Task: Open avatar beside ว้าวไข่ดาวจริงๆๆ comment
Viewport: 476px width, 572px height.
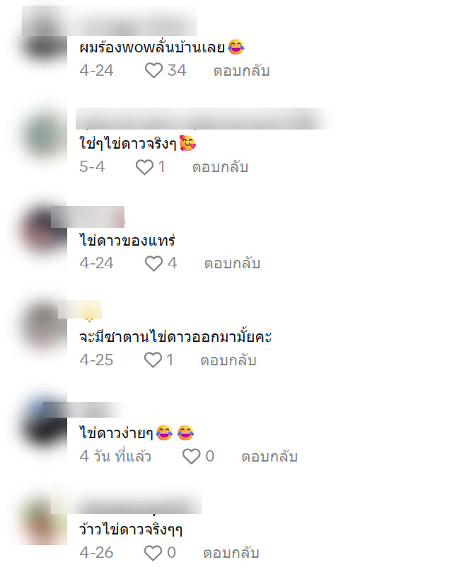Action: pos(44,521)
